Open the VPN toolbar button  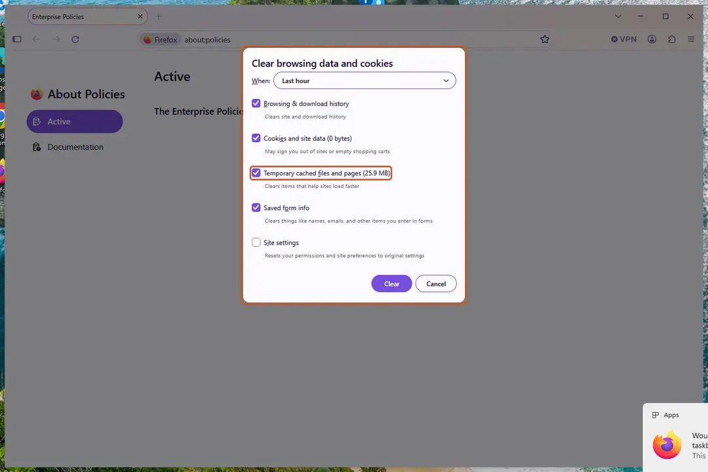[x=623, y=39]
